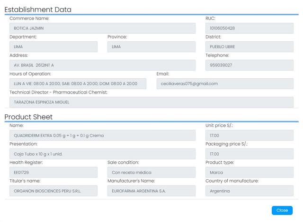
Task: Click the Manufacturer's Name: label
Action: click(131, 181)
